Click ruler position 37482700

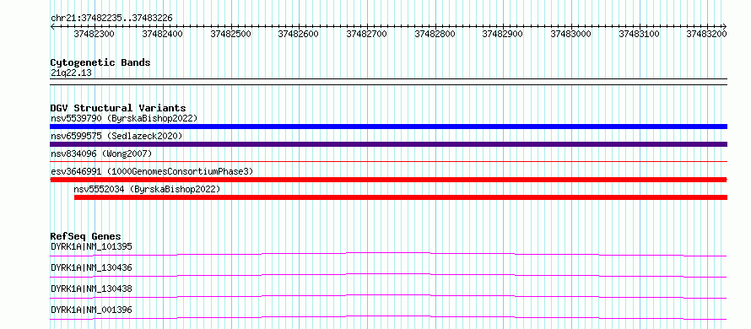[x=367, y=34]
